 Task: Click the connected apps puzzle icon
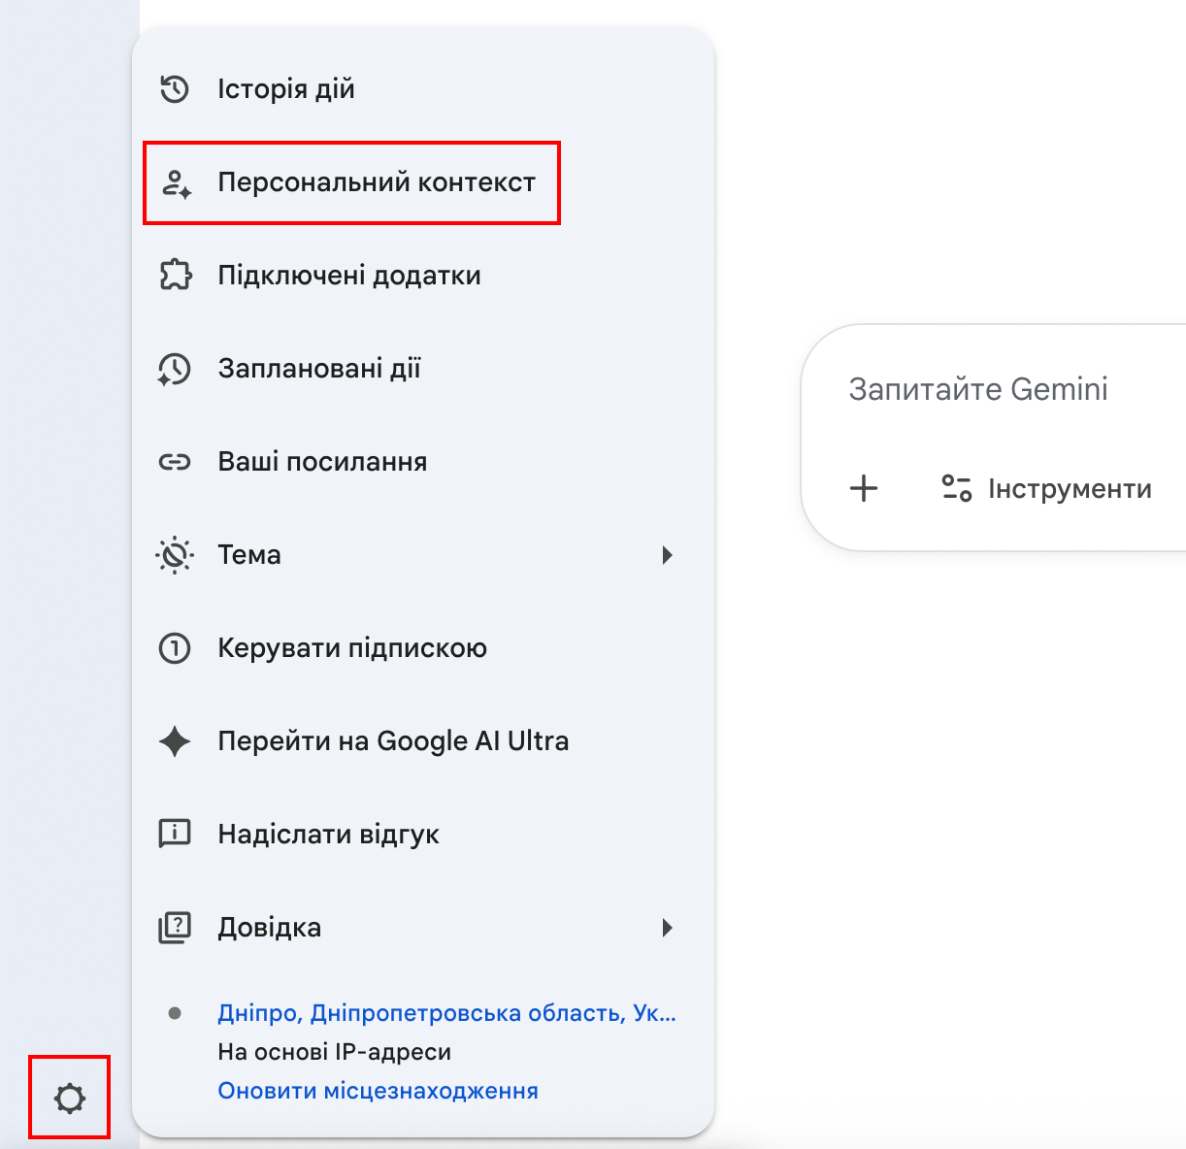point(175,276)
